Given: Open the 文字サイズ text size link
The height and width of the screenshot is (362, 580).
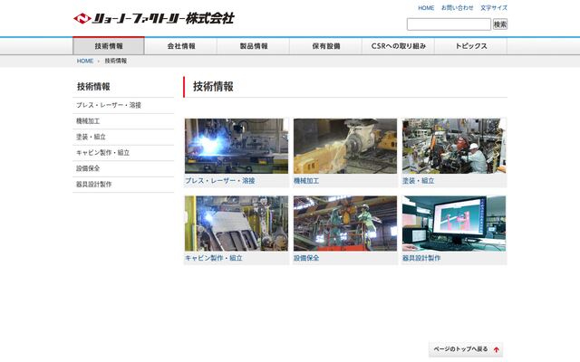Looking at the screenshot, I should (493, 8).
